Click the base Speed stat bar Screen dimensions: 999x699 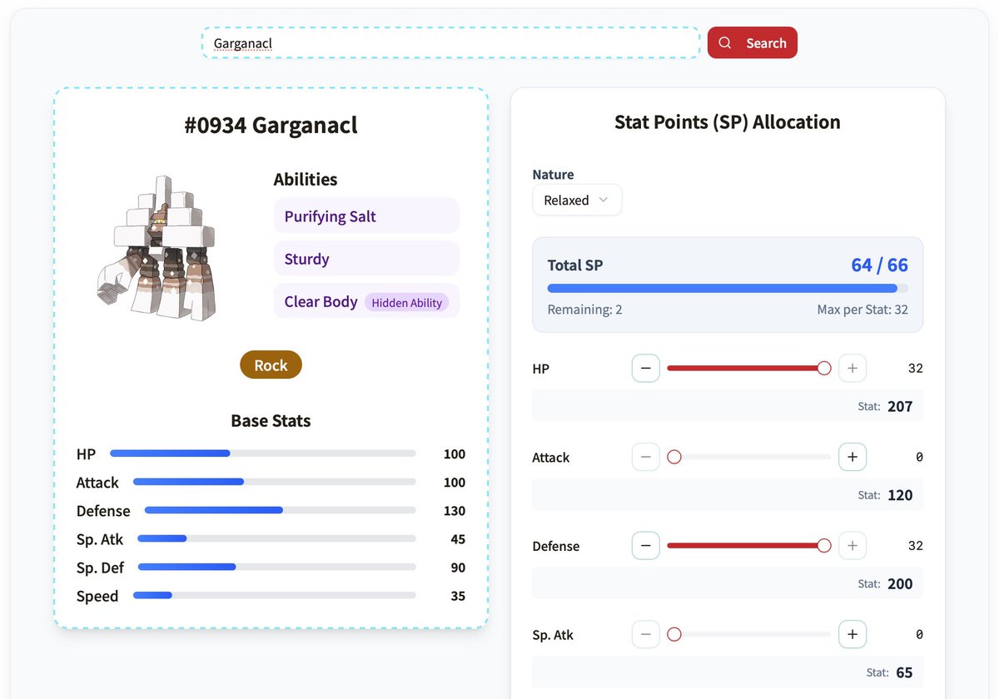pos(275,595)
